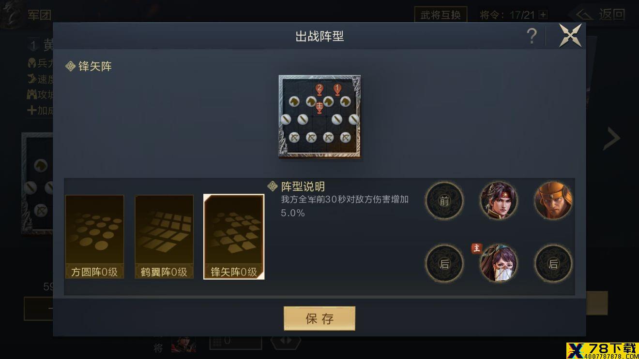Select the 鹤翼阵0级 formation card
The width and height of the screenshot is (639, 359).
(164, 237)
